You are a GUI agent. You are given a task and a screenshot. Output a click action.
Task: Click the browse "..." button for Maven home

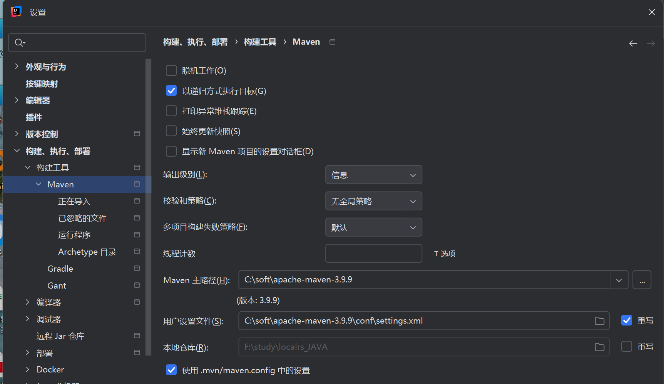pyautogui.click(x=642, y=280)
